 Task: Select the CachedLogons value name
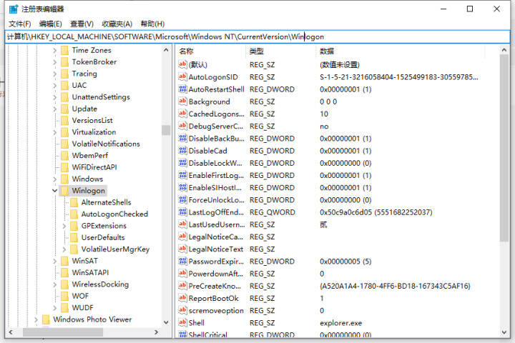[217, 114]
